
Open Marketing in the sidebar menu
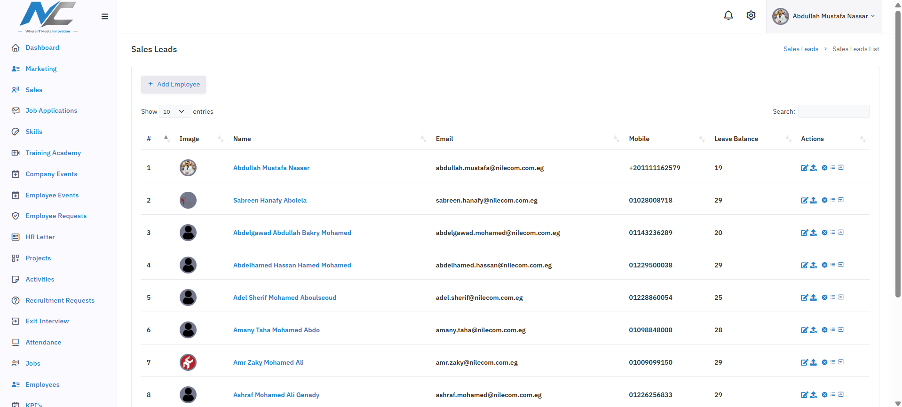point(41,69)
